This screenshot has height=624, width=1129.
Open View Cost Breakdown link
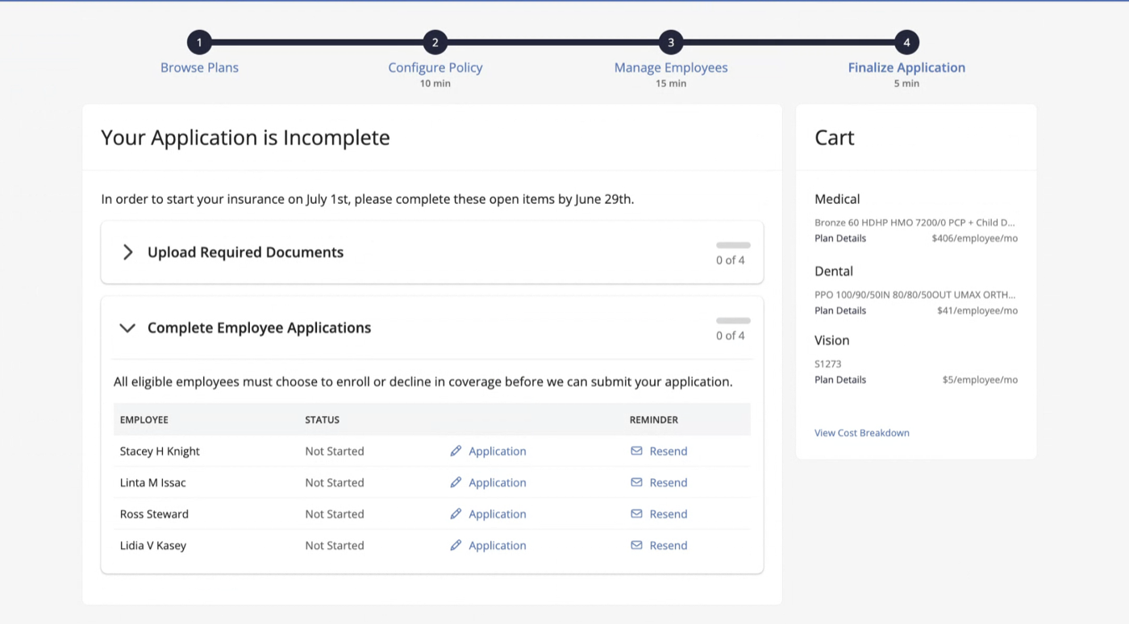(862, 433)
